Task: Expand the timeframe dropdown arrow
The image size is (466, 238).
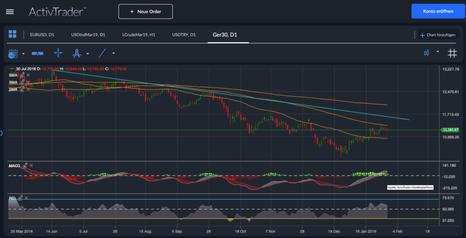Action: pyautogui.click(x=24, y=54)
